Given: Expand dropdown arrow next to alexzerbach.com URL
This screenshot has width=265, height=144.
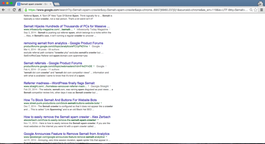Looking at the screenshot, I should click(98, 120).
